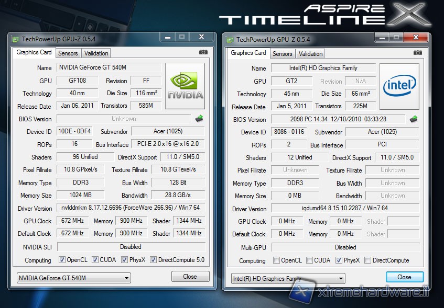Switch to Validation tab in Intel window

[310, 54]
